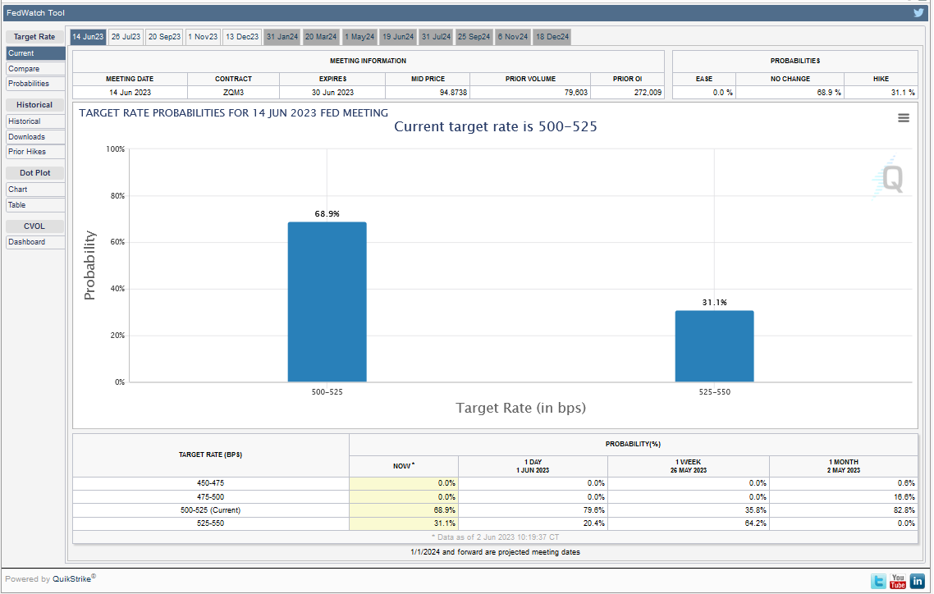
Task: Open the Historical sidebar button under Historical heading
Action: [x=36, y=121]
